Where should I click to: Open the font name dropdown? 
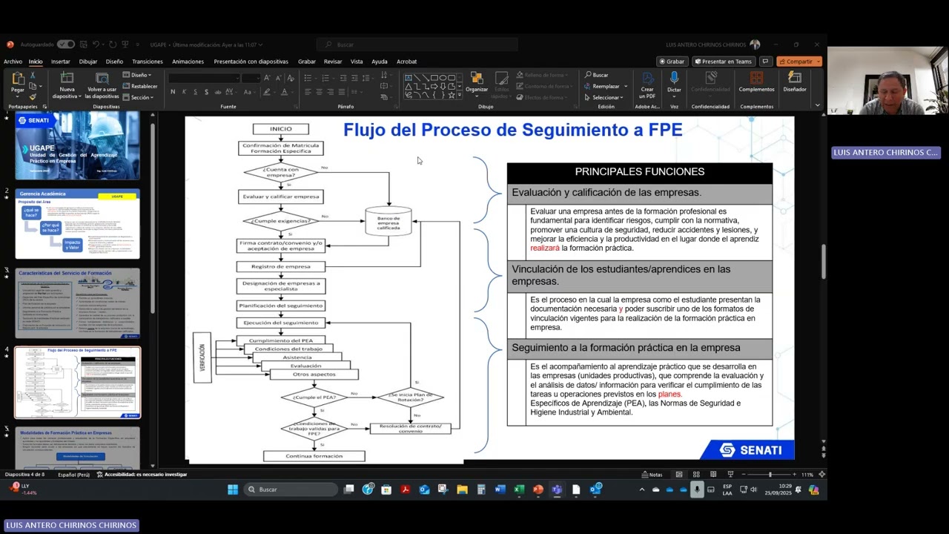click(237, 78)
